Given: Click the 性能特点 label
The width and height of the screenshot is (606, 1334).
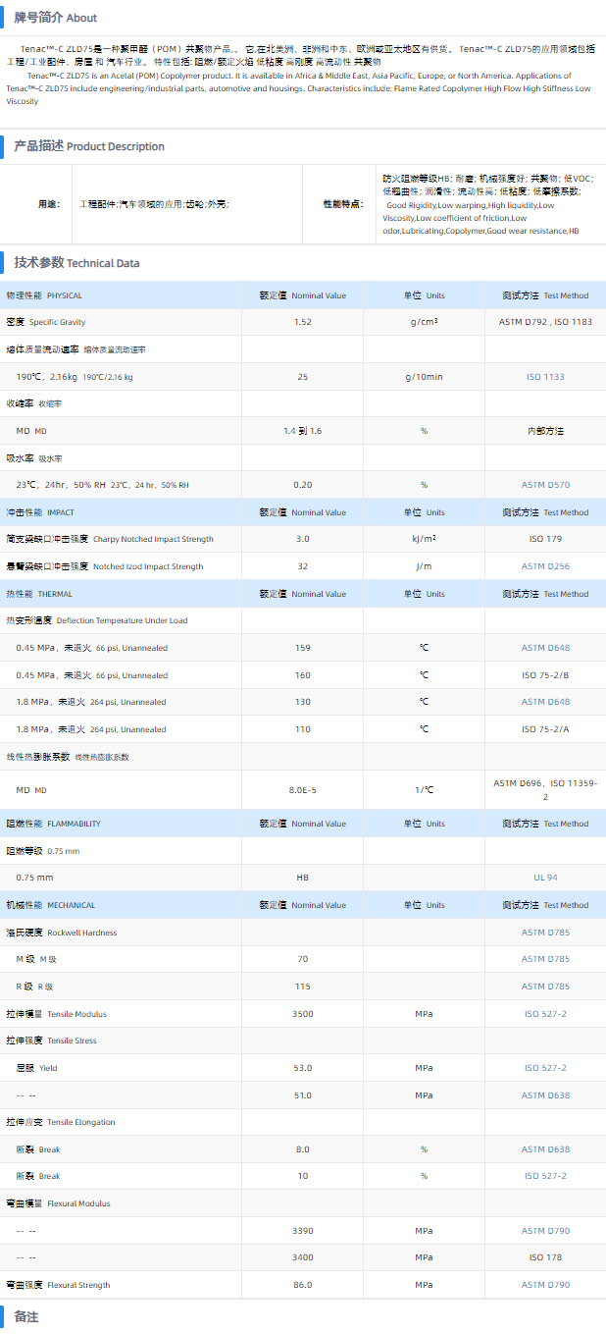Looking at the screenshot, I should tap(343, 204).
